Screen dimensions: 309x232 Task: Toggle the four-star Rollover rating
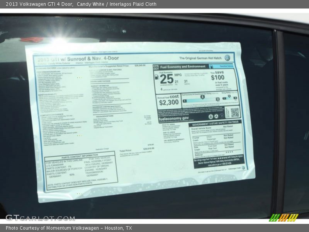coord(229,152)
